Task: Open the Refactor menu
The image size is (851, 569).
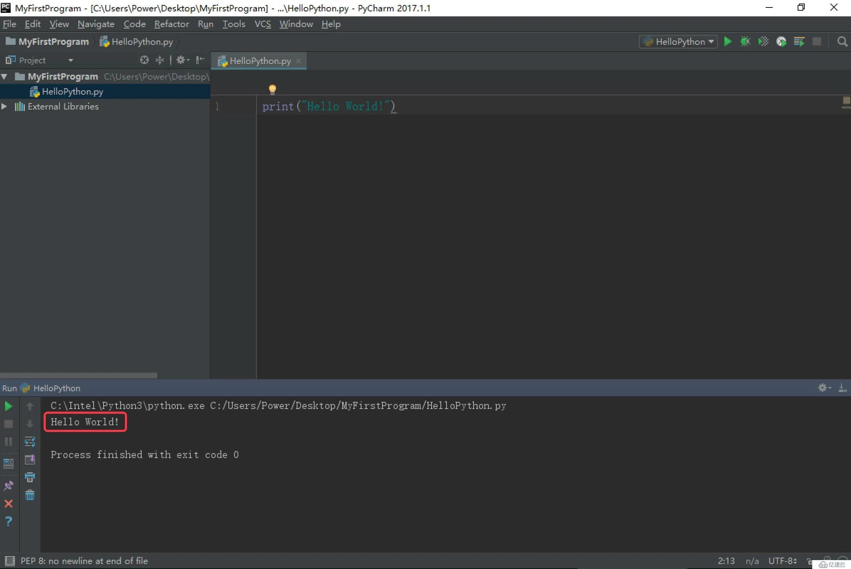Action: click(x=171, y=24)
